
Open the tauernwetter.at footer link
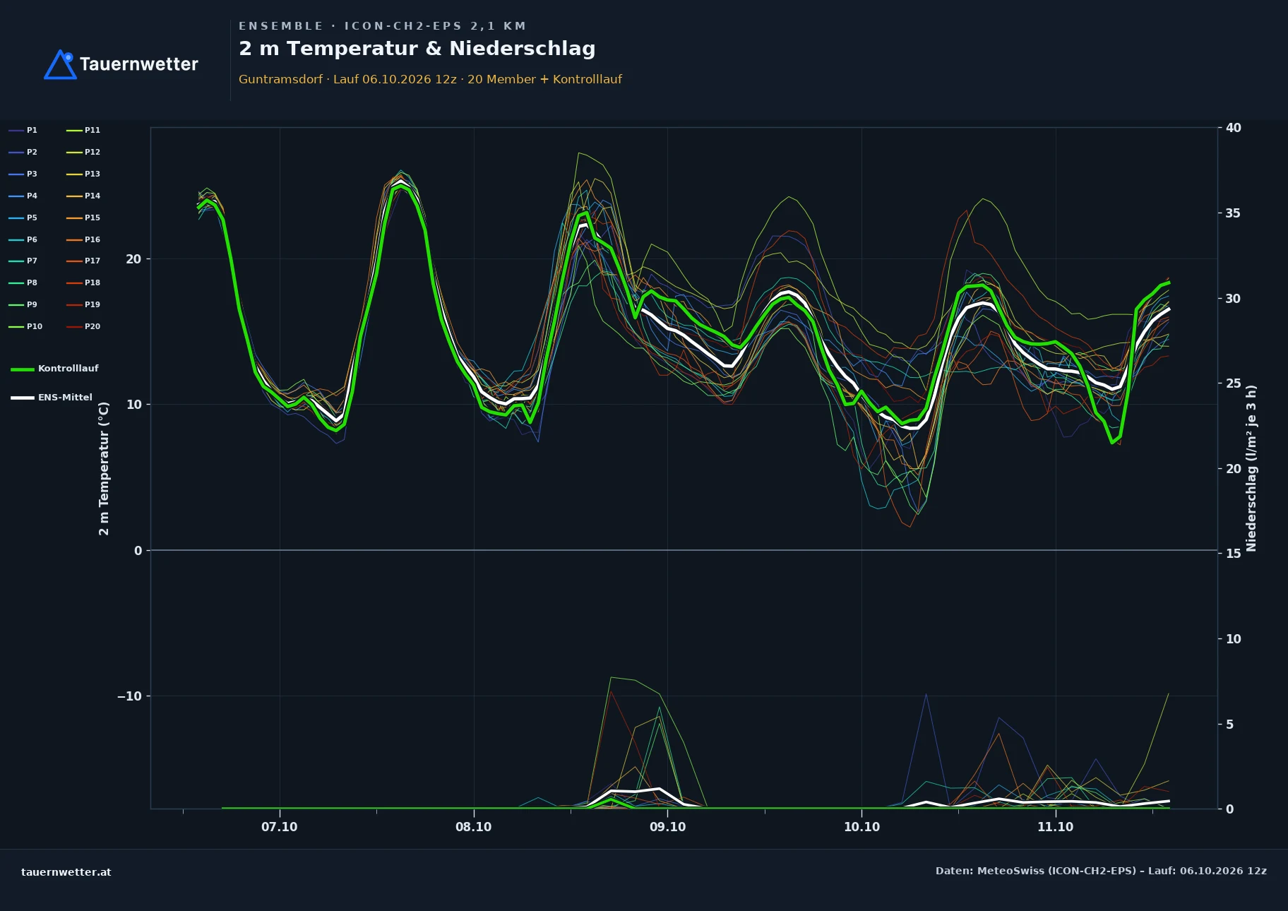click(x=66, y=872)
